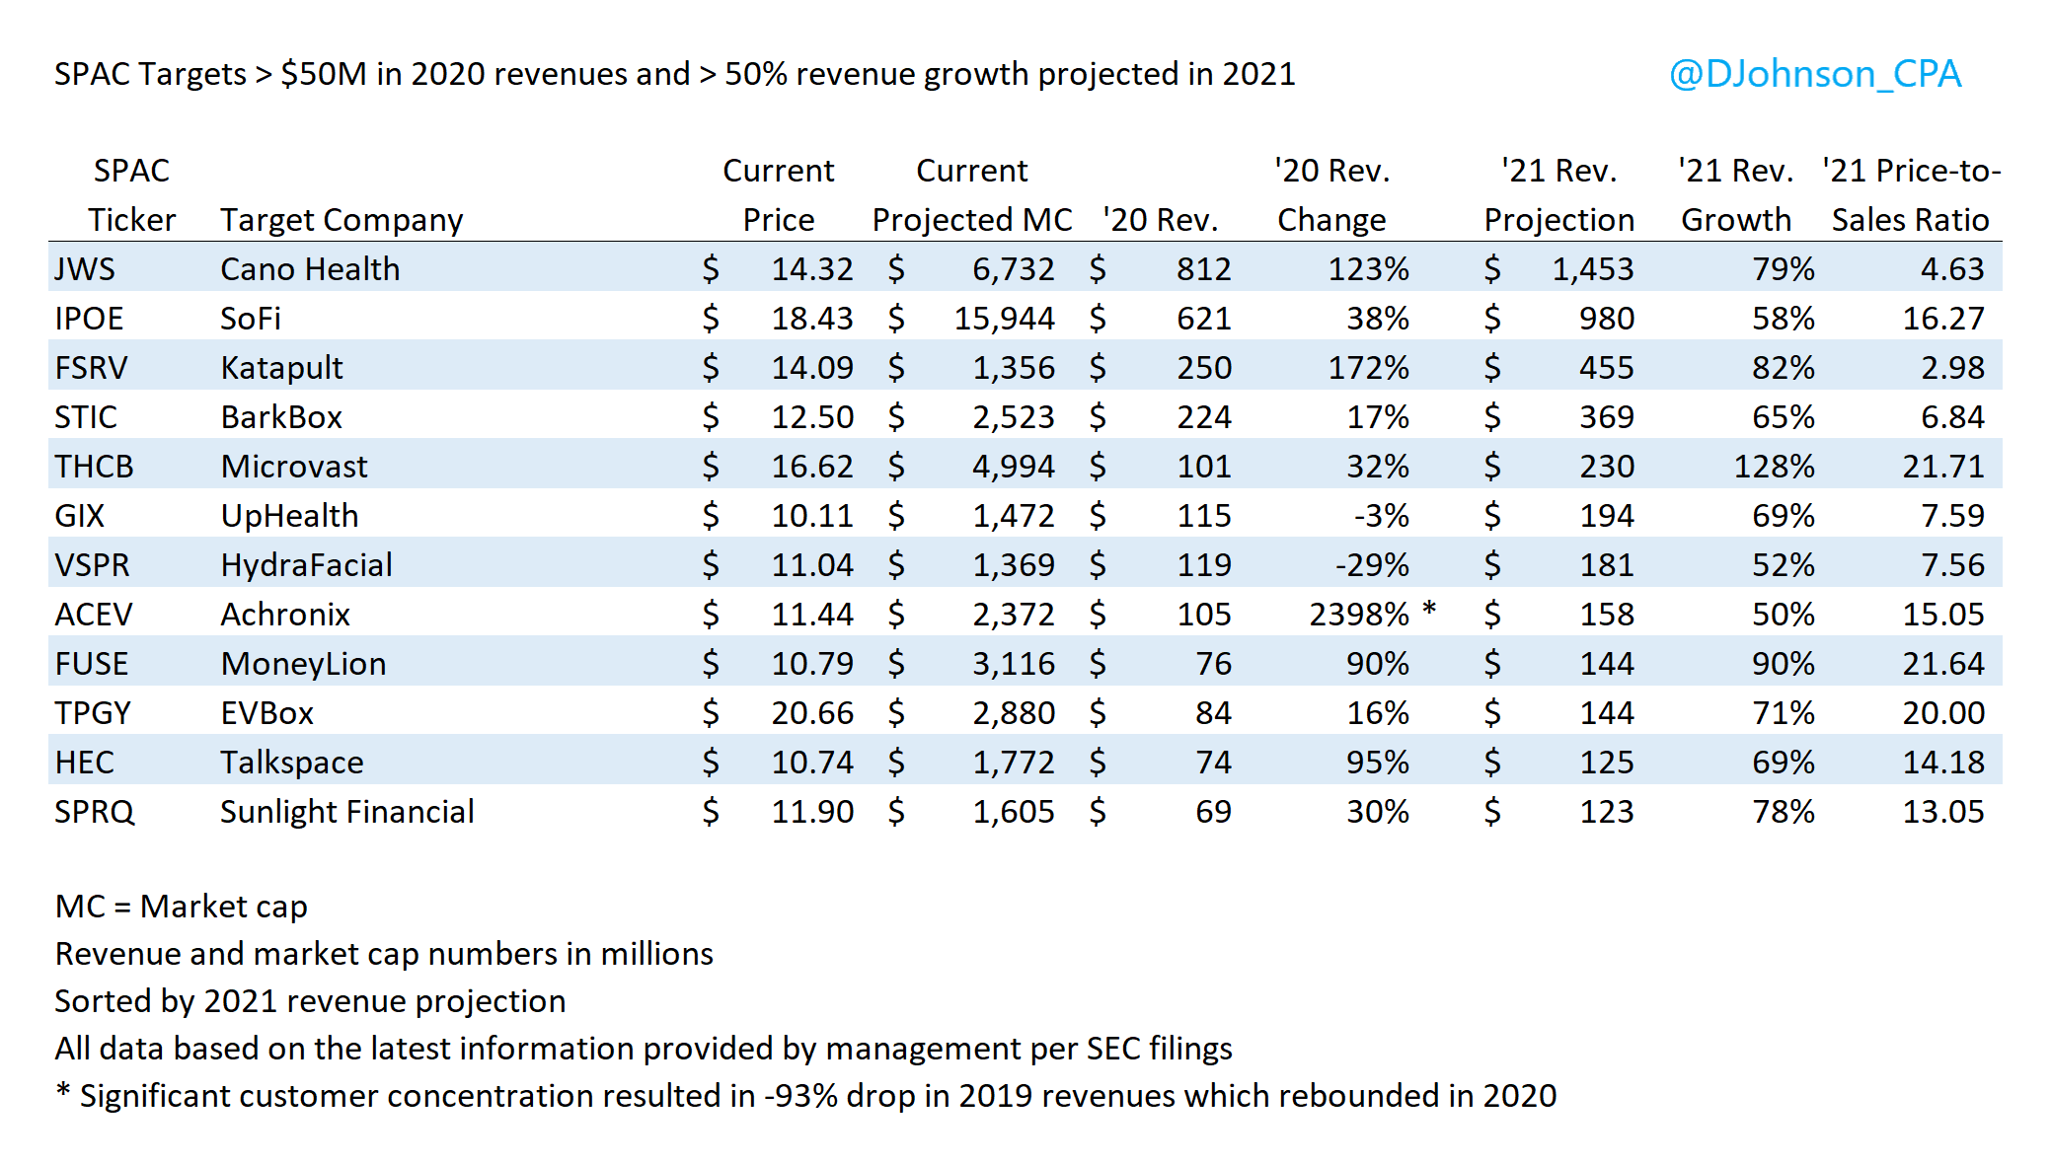The height and width of the screenshot is (1165, 2051).
Task: Click the Current Projected MC header
Action: point(972,195)
